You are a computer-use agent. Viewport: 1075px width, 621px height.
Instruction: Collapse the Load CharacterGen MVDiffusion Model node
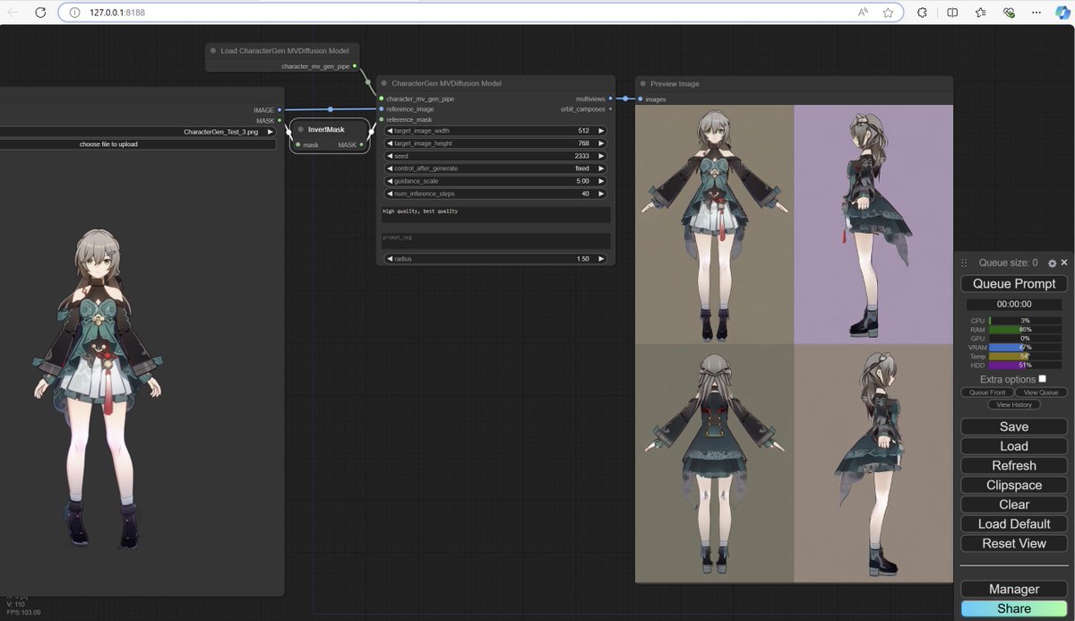212,50
